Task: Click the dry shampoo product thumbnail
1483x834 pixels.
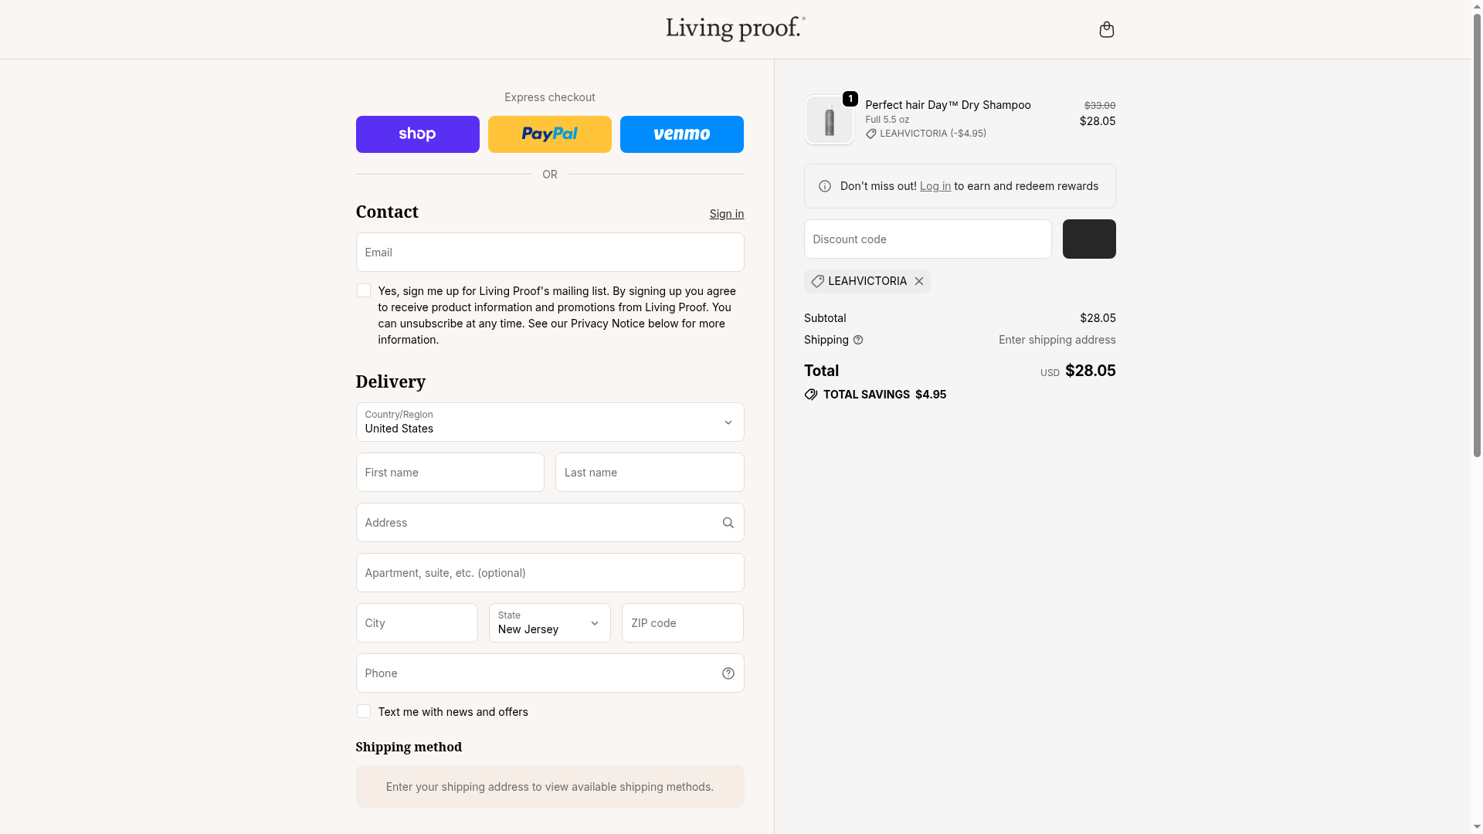Action: point(829,120)
